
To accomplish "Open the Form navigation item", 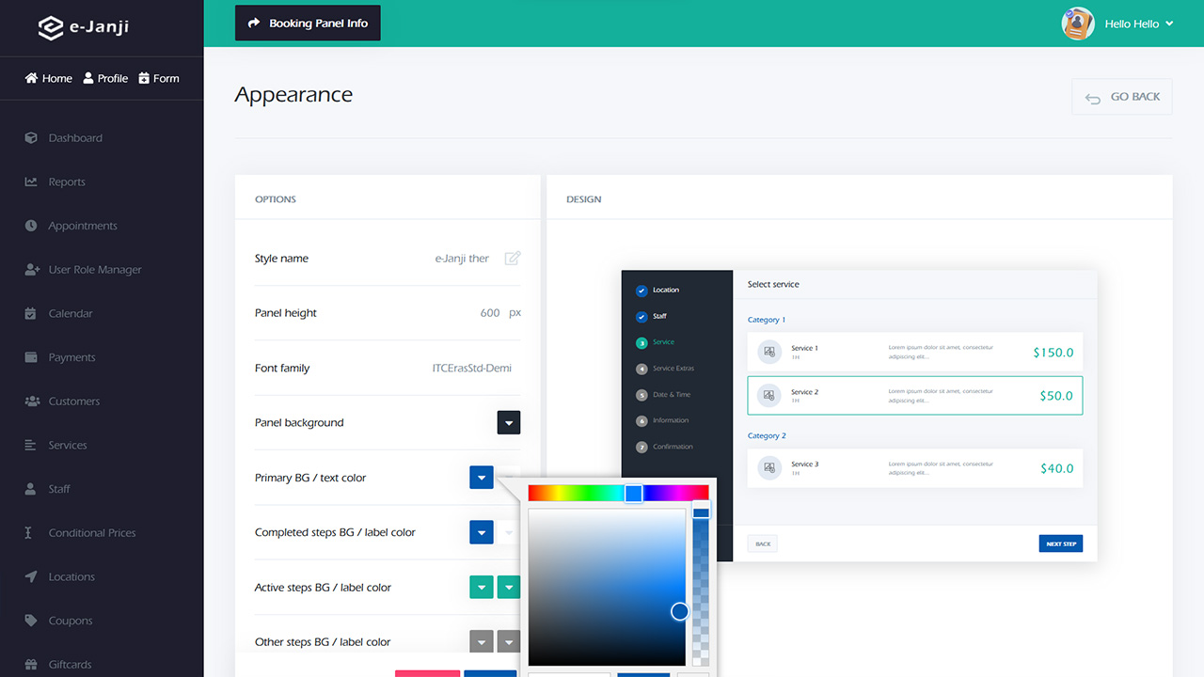I will (158, 78).
